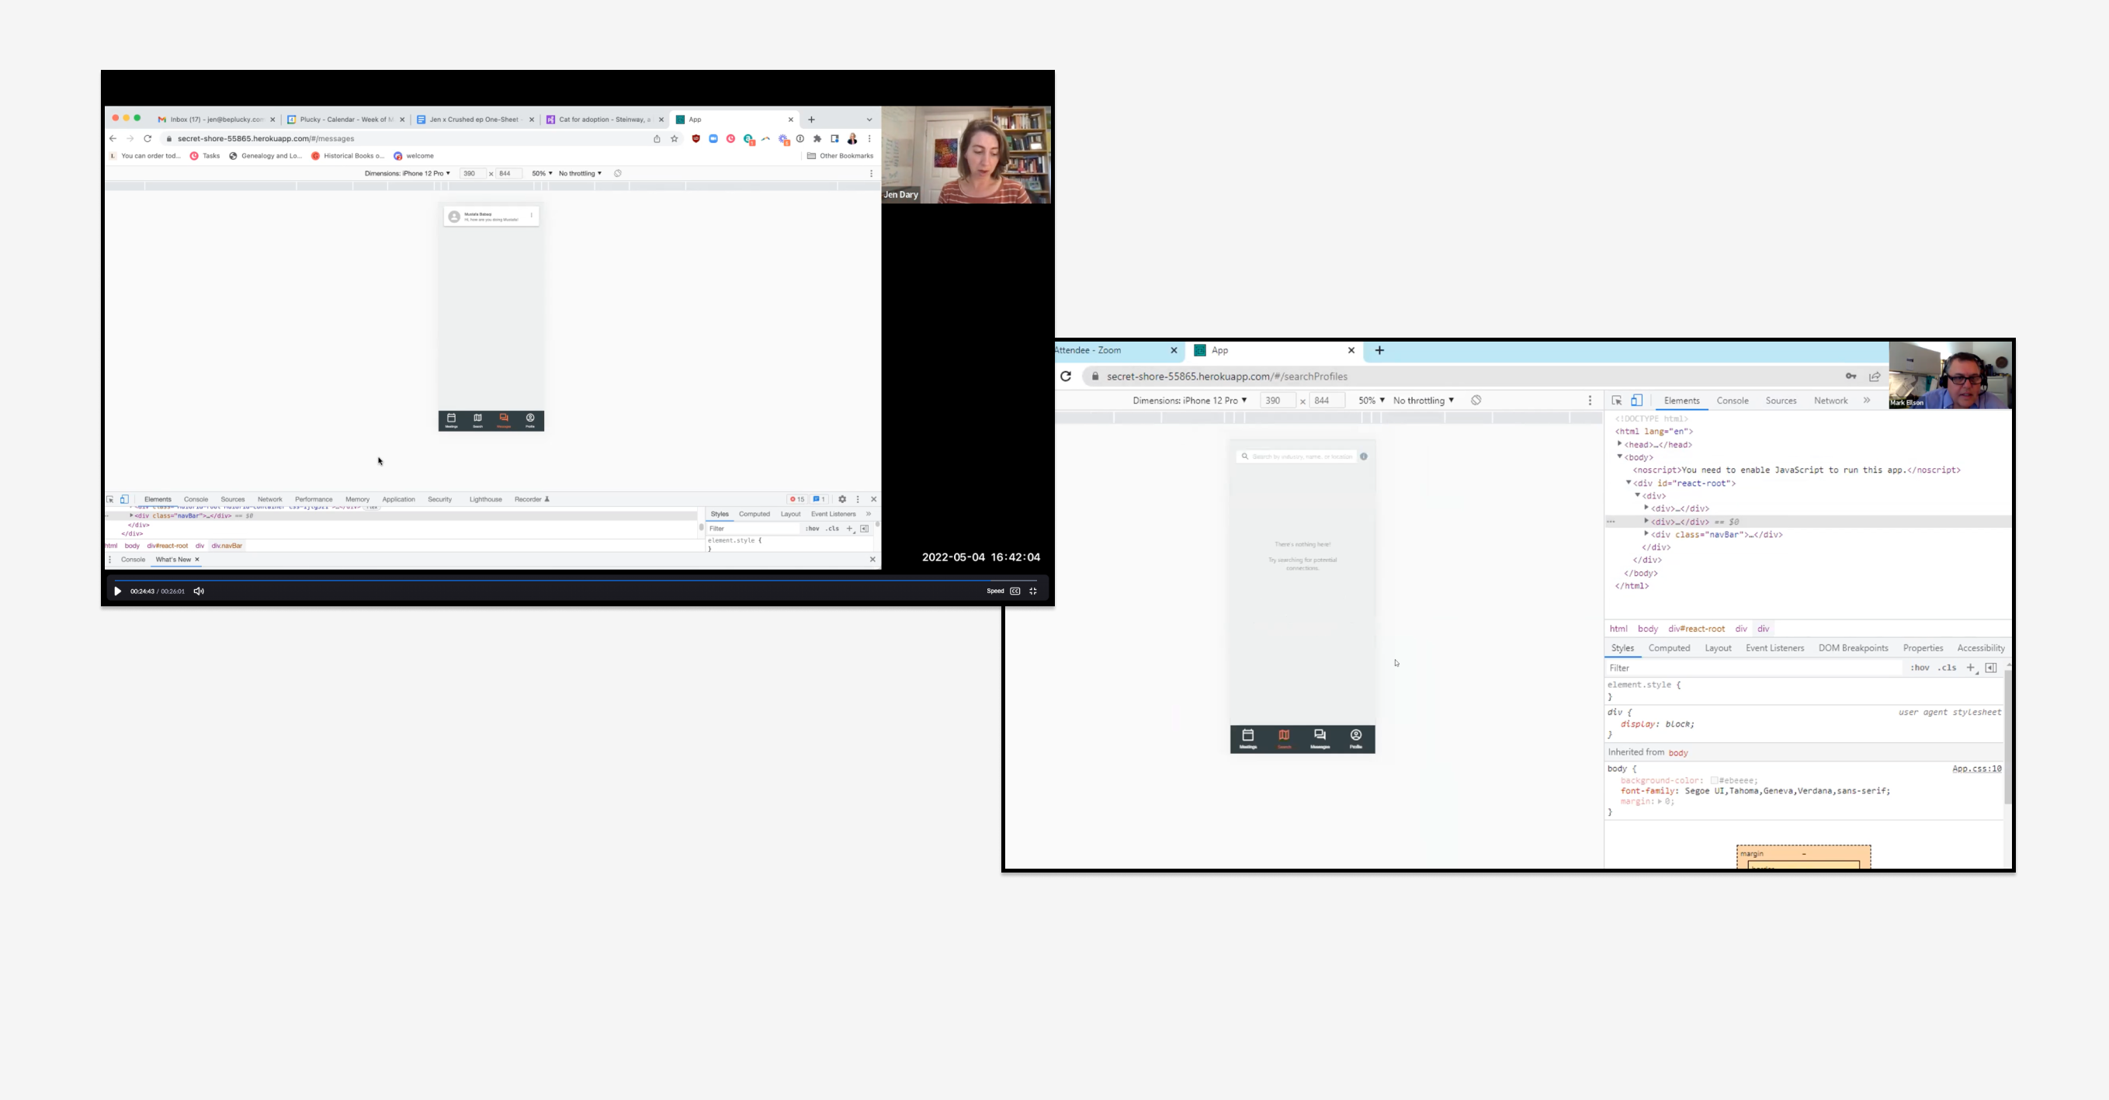Open the share icon in left address bar
This screenshot has width=2109, height=1100.
coord(657,139)
